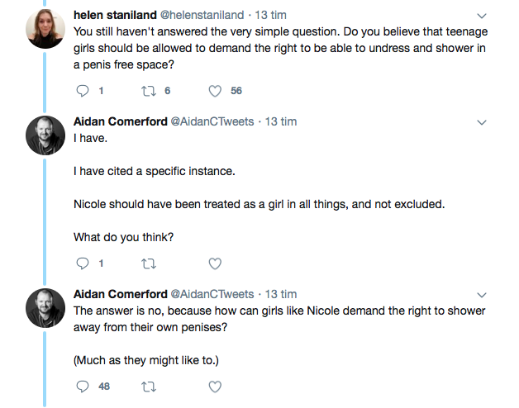Like Aidan's "I have." tweet
The image size is (519, 408).
tap(215, 263)
